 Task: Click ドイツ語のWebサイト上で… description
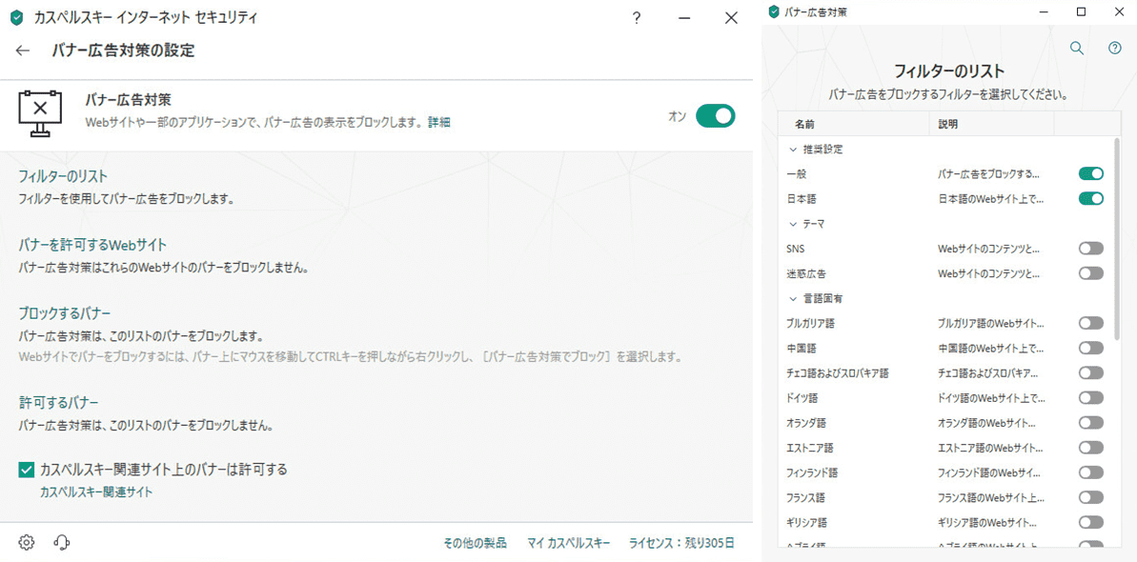click(x=990, y=398)
